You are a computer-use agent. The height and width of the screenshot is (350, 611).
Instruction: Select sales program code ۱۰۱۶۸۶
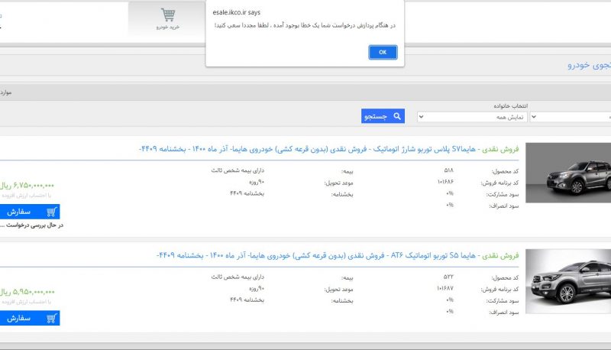[x=445, y=182]
